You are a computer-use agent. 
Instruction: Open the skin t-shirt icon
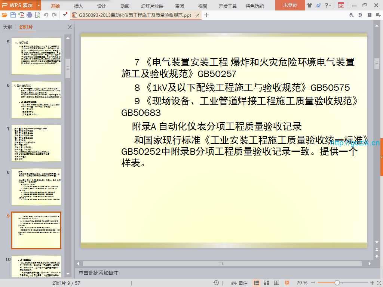click(310, 5)
